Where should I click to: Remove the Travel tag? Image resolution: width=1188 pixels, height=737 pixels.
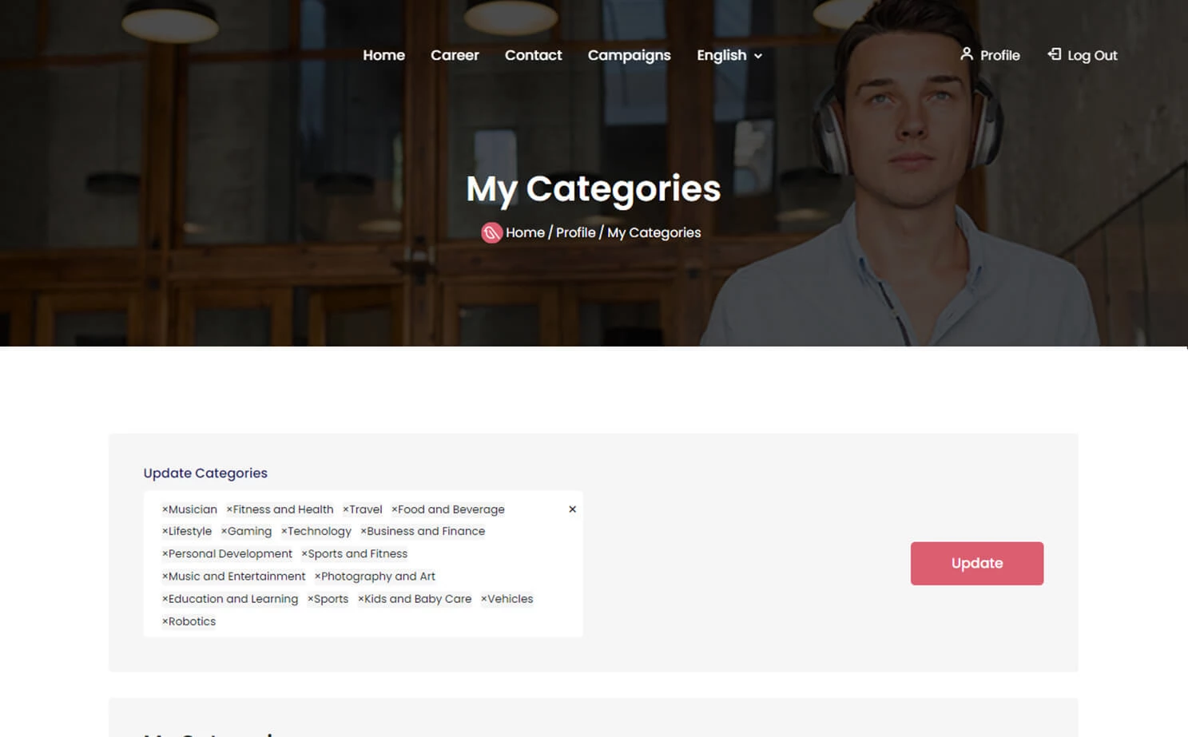pos(346,509)
